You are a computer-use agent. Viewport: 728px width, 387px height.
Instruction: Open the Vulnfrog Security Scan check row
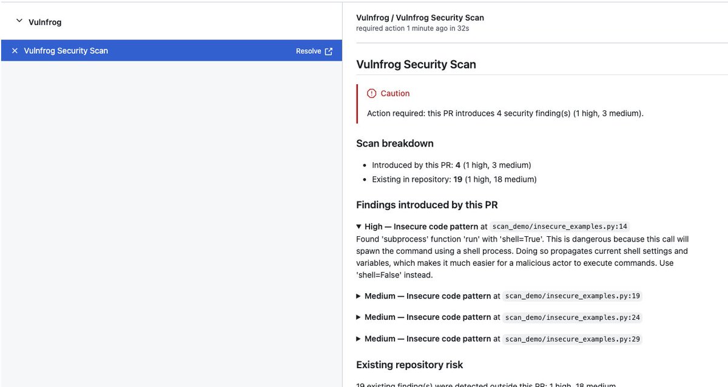click(171, 51)
